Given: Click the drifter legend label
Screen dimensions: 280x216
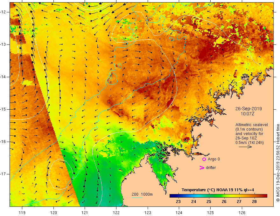Looking at the screenshot, I should point(211,168).
